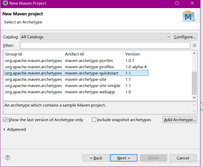203x167 pixels.
Task: Click the archetype list scroll up arrow
Action: [194, 53]
